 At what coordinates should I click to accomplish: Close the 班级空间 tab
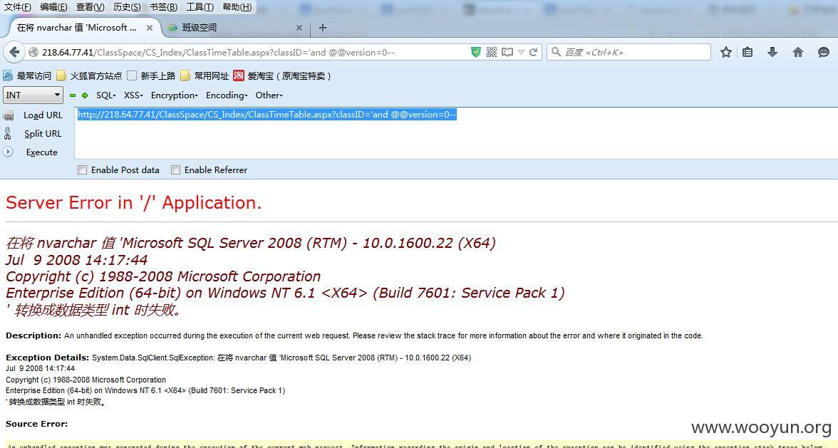click(x=299, y=28)
